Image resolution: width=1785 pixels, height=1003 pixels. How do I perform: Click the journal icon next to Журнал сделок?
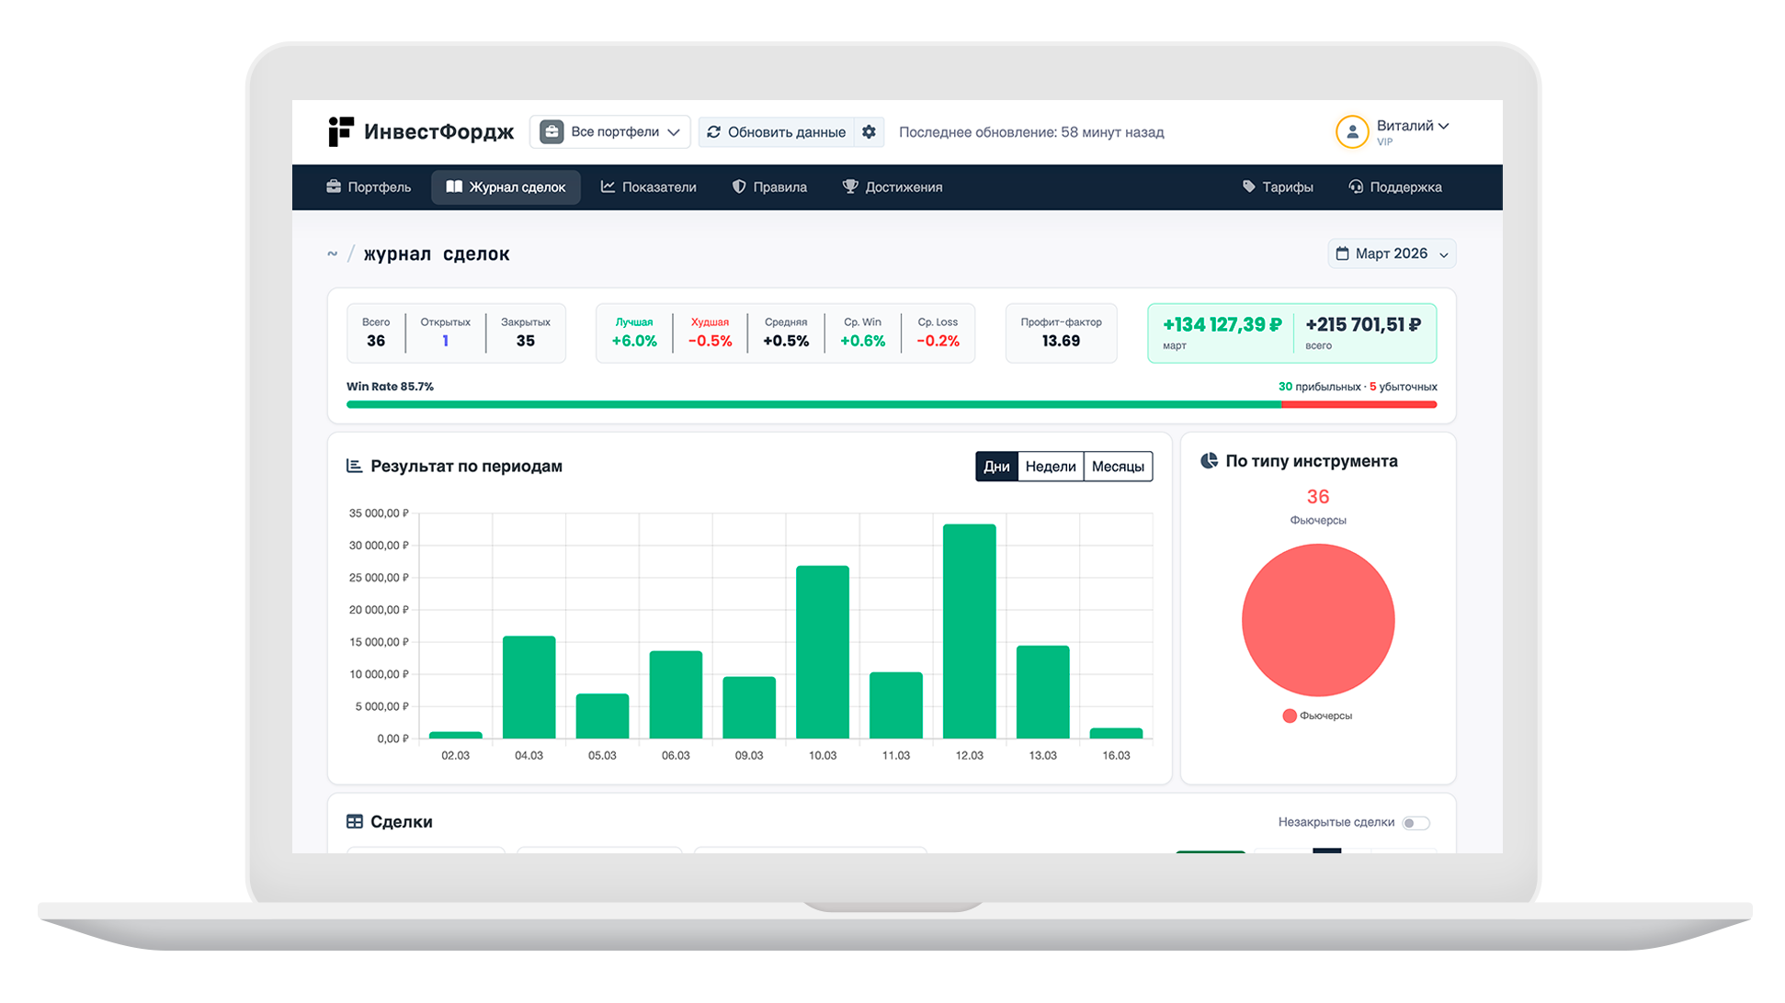(x=455, y=186)
